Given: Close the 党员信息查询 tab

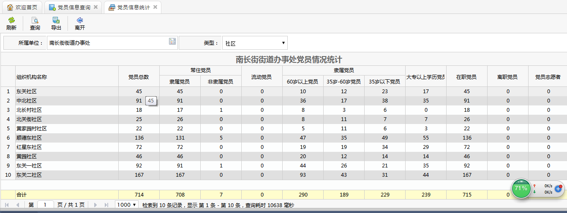Looking at the screenshot, I should pyautogui.click(x=96, y=7).
